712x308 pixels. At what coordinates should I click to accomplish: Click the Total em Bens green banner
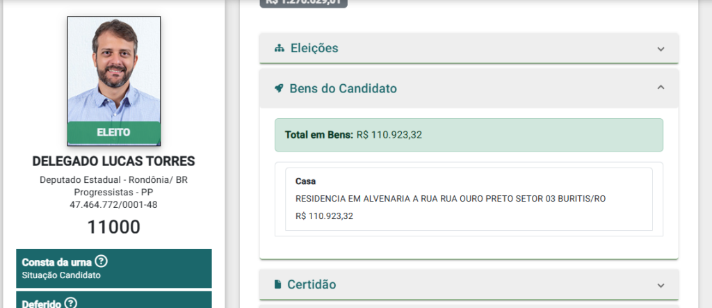pyautogui.click(x=469, y=135)
